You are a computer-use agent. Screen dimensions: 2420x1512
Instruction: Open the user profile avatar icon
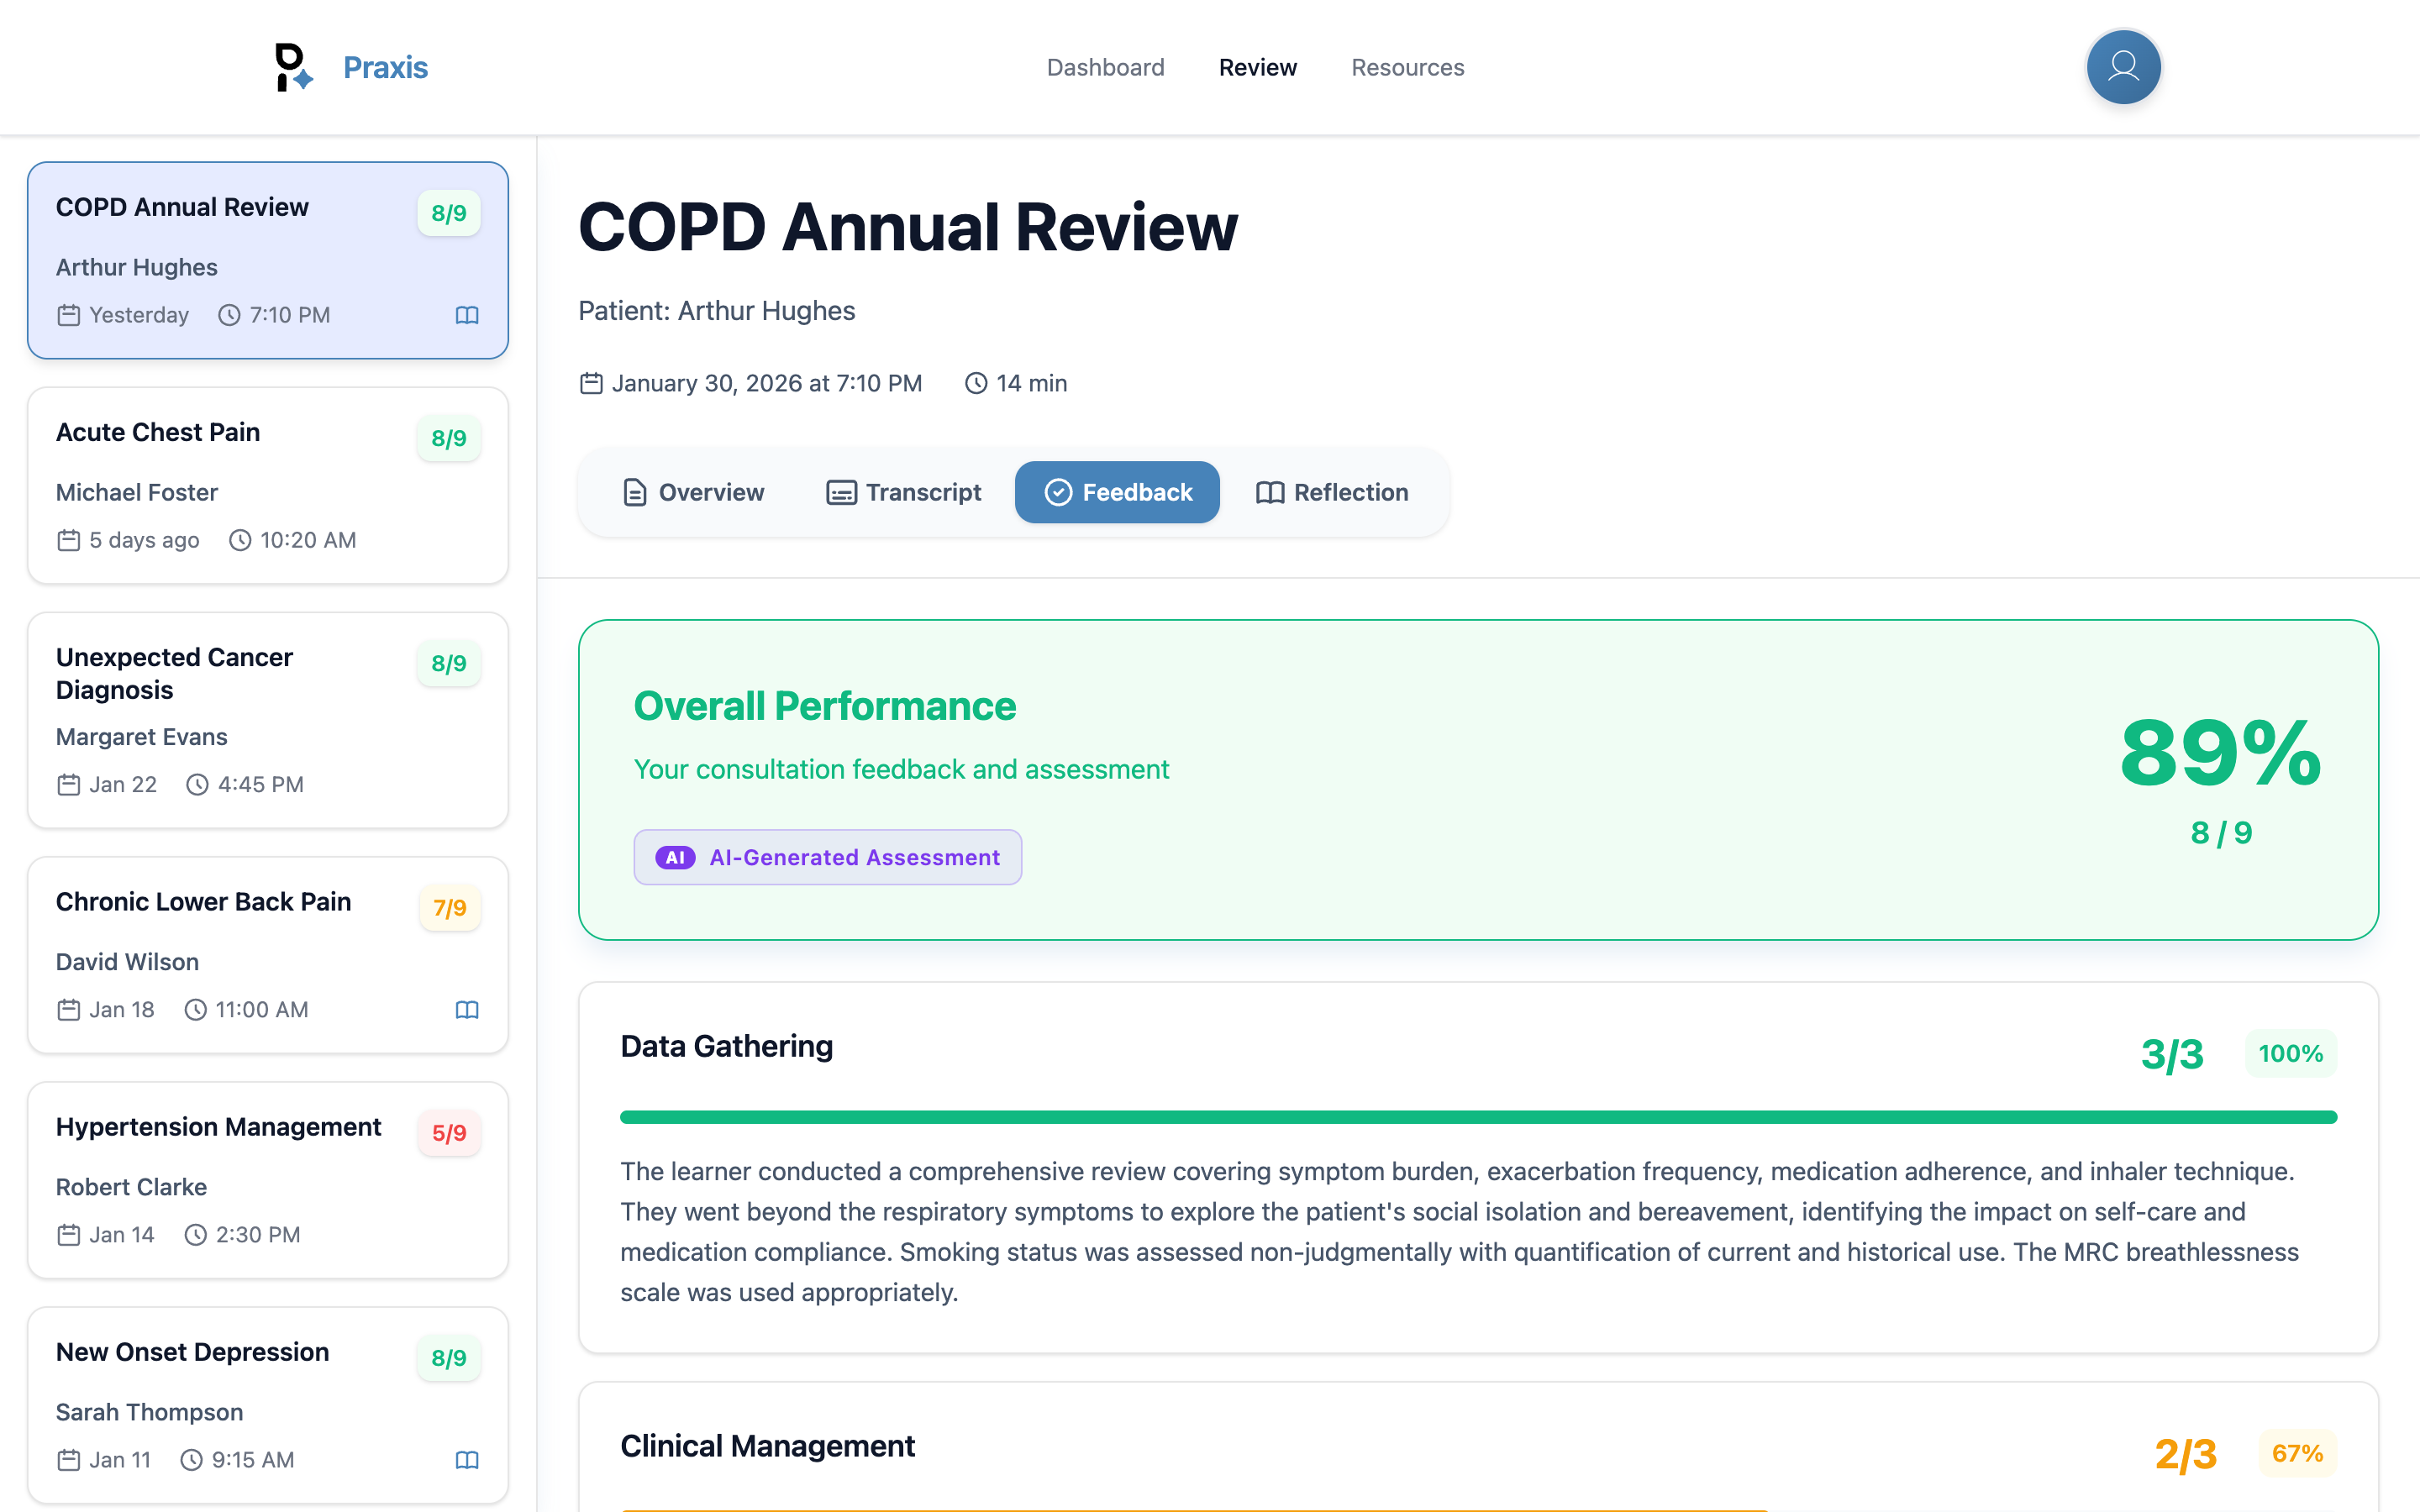pyautogui.click(x=2123, y=67)
